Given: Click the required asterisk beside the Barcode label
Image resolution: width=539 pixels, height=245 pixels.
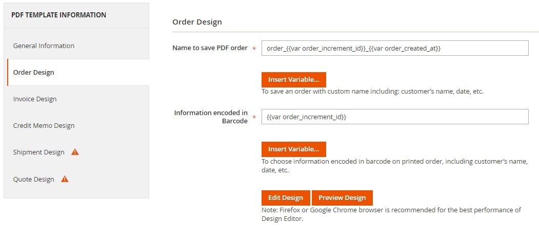Looking at the screenshot, I should click(254, 118).
